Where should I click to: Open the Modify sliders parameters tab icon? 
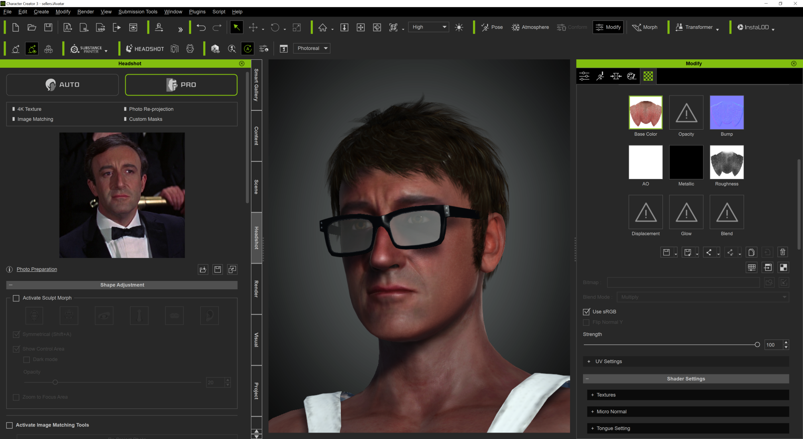584,76
